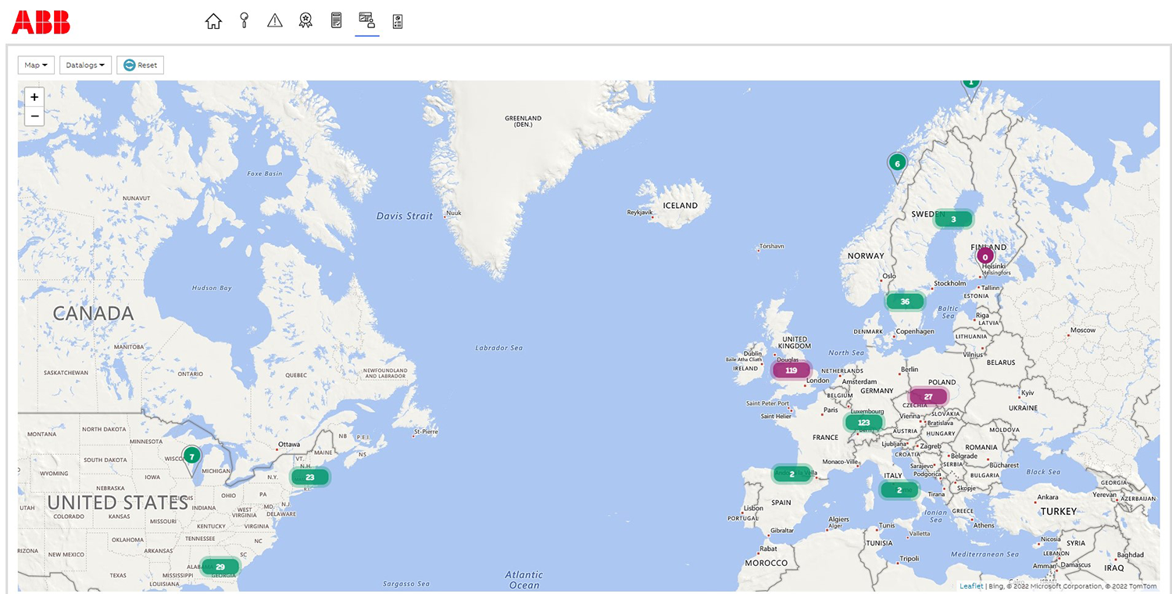Expand the Datalogs dropdown
Screen dimensions: 1172x594
pos(85,65)
